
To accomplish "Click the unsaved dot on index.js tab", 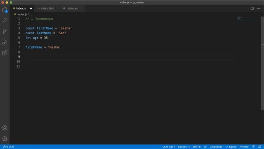I will click(31, 8).
